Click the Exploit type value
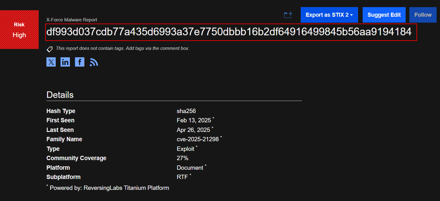The image size is (440, 201). click(x=185, y=149)
